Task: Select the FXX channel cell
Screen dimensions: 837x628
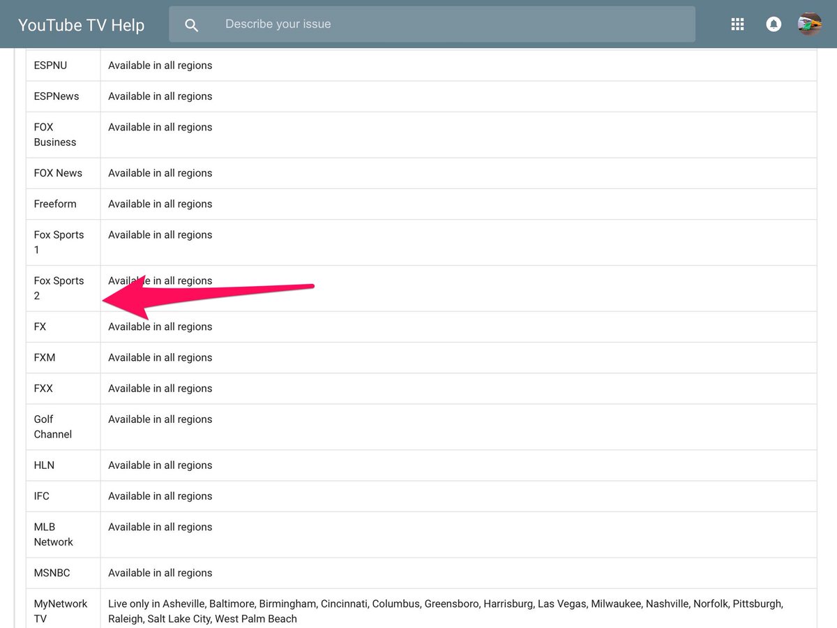Action: (63, 388)
